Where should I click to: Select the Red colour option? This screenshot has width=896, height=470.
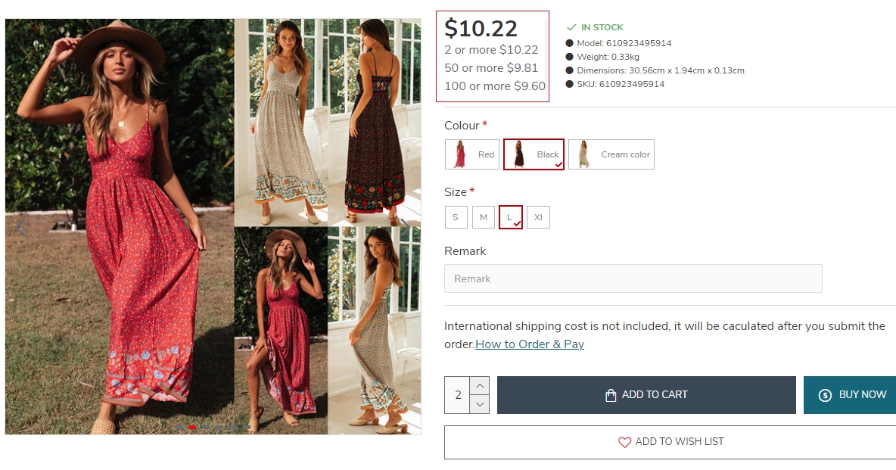472,154
